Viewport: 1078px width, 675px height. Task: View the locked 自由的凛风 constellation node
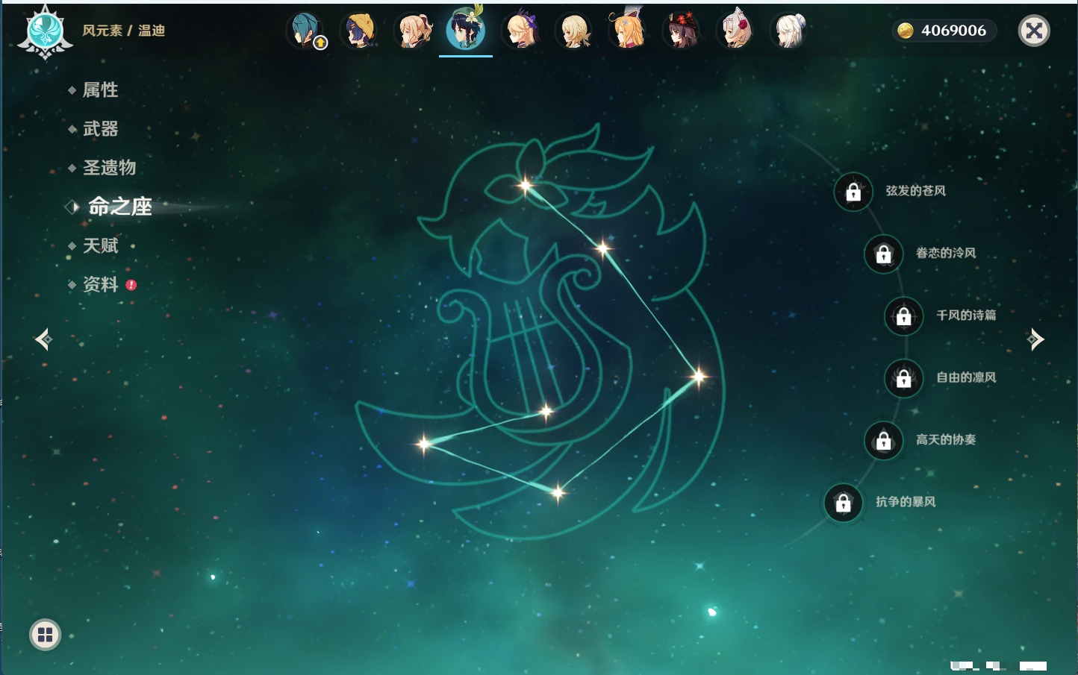[x=903, y=378]
